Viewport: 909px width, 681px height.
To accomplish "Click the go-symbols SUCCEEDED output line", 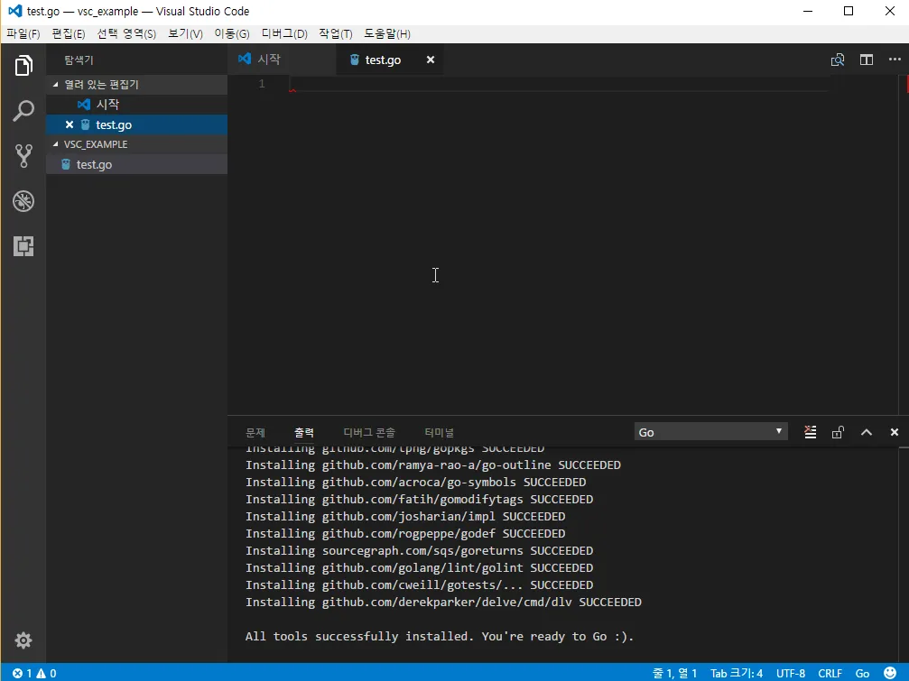I will pyautogui.click(x=415, y=483).
